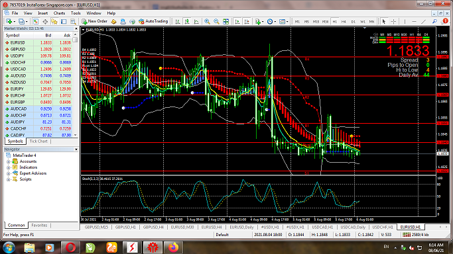Screen dimensions: 453x254
Task: Open the Profiles icon
Action: click(21, 21)
